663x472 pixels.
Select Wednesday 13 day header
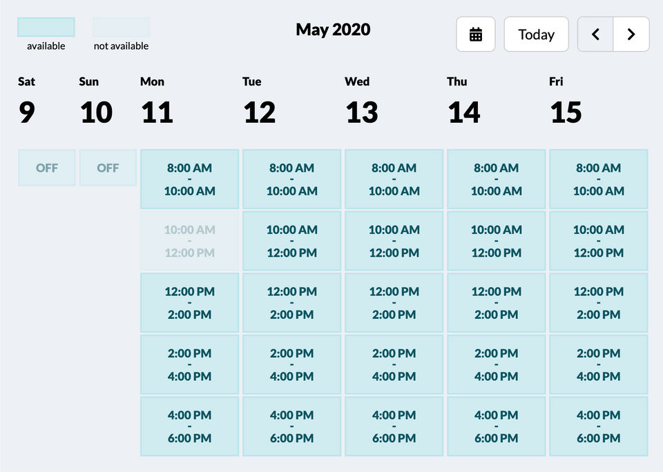[361, 101]
